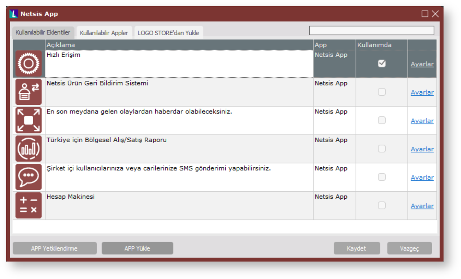461x279 pixels.
Task: Enable the SMS gönderimi add-in checkbox
Action: point(382,177)
